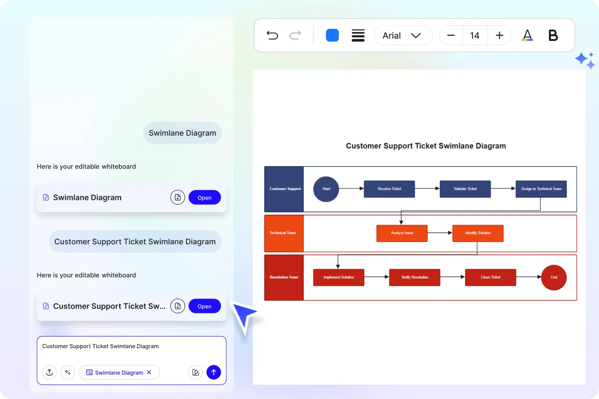
Task: Select the Receive Ticket box
Action: [x=390, y=189]
